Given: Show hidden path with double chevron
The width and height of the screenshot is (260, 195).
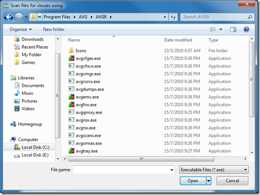Looking at the screenshot, I should 39,17.
